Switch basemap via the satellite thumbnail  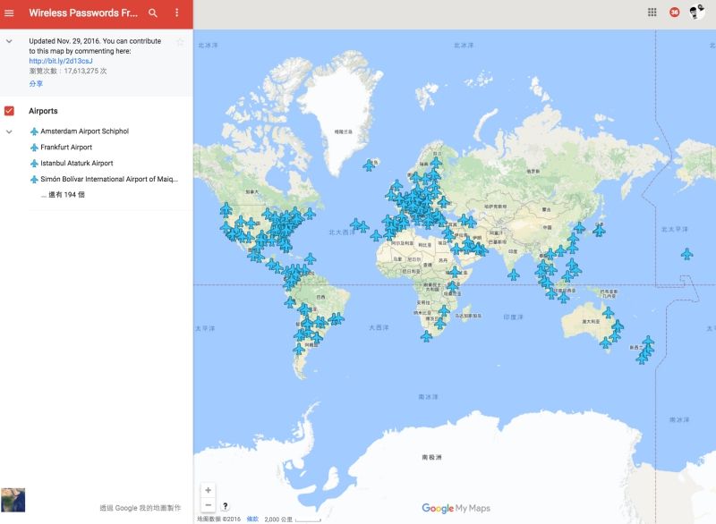13,500
